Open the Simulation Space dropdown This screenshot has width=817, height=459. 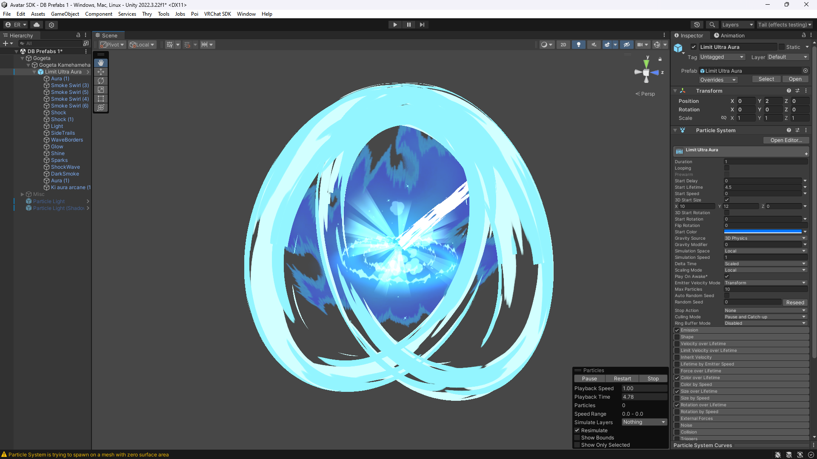pyautogui.click(x=765, y=251)
